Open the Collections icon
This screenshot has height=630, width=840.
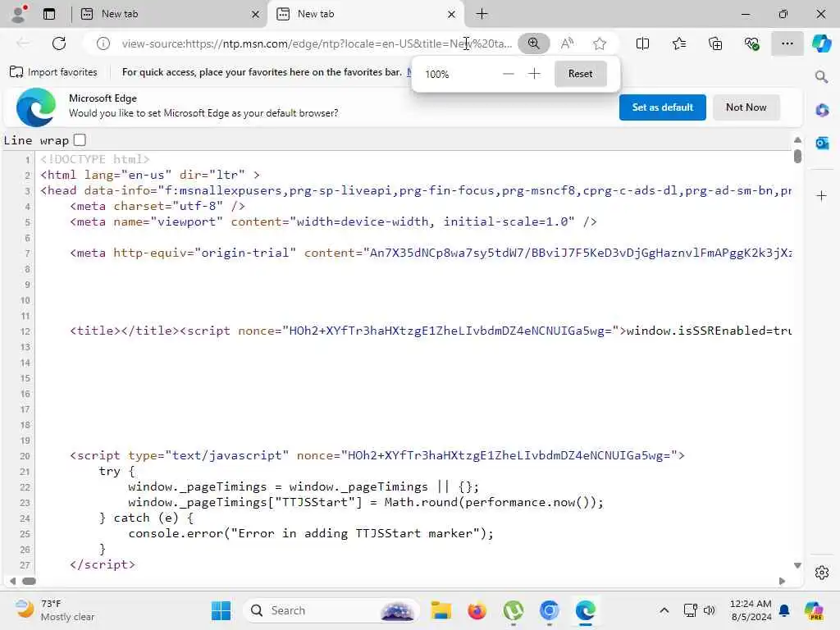pos(715,43)
